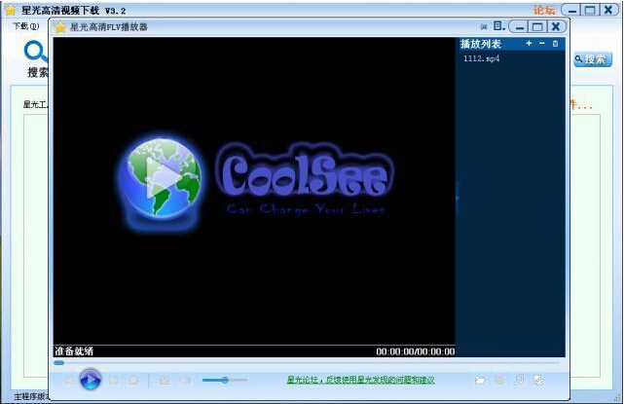
Task: Maximize the 星光高清FLV播放器 window
Action: point(537,27)
